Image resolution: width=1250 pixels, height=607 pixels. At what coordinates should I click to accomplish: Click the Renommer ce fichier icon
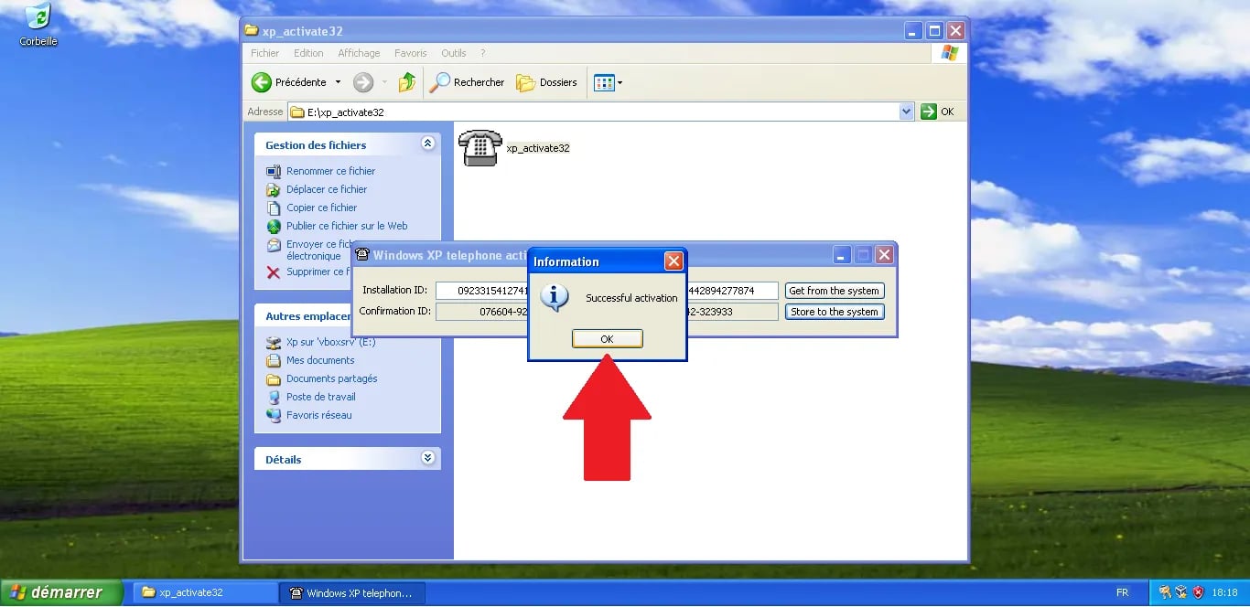(273, 171)
